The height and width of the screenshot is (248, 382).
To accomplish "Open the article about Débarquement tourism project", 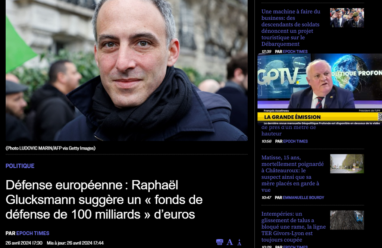I will click(291, 28).
